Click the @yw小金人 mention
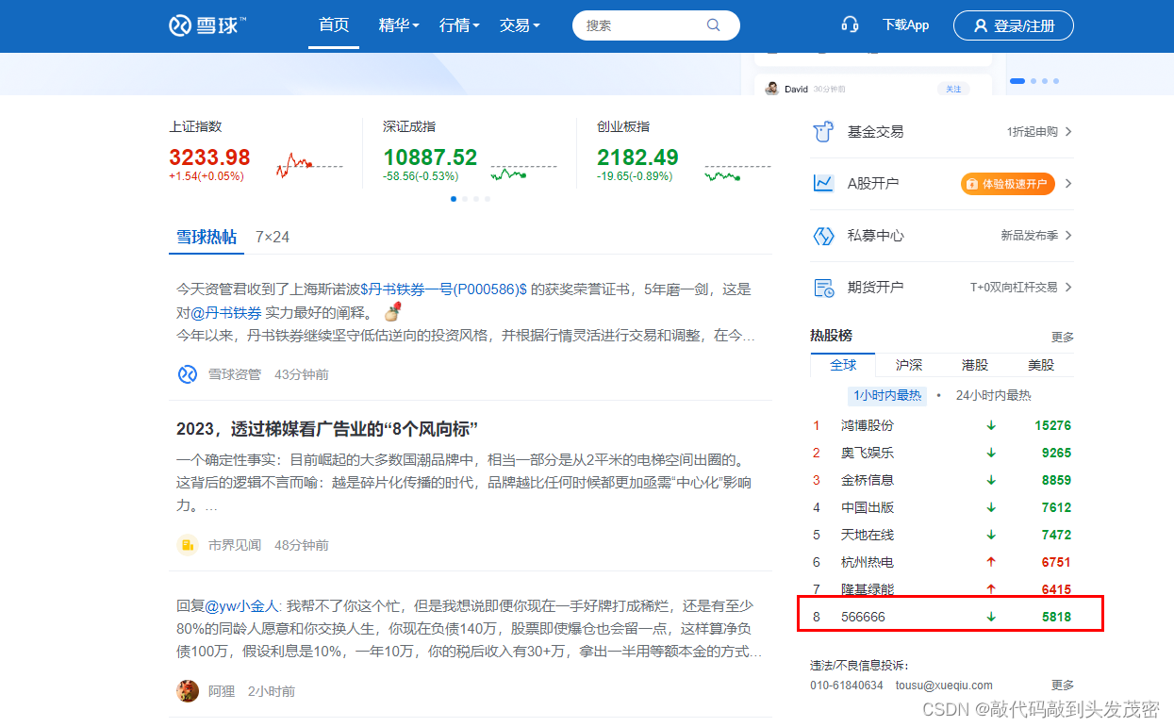 tap(242, 606)
